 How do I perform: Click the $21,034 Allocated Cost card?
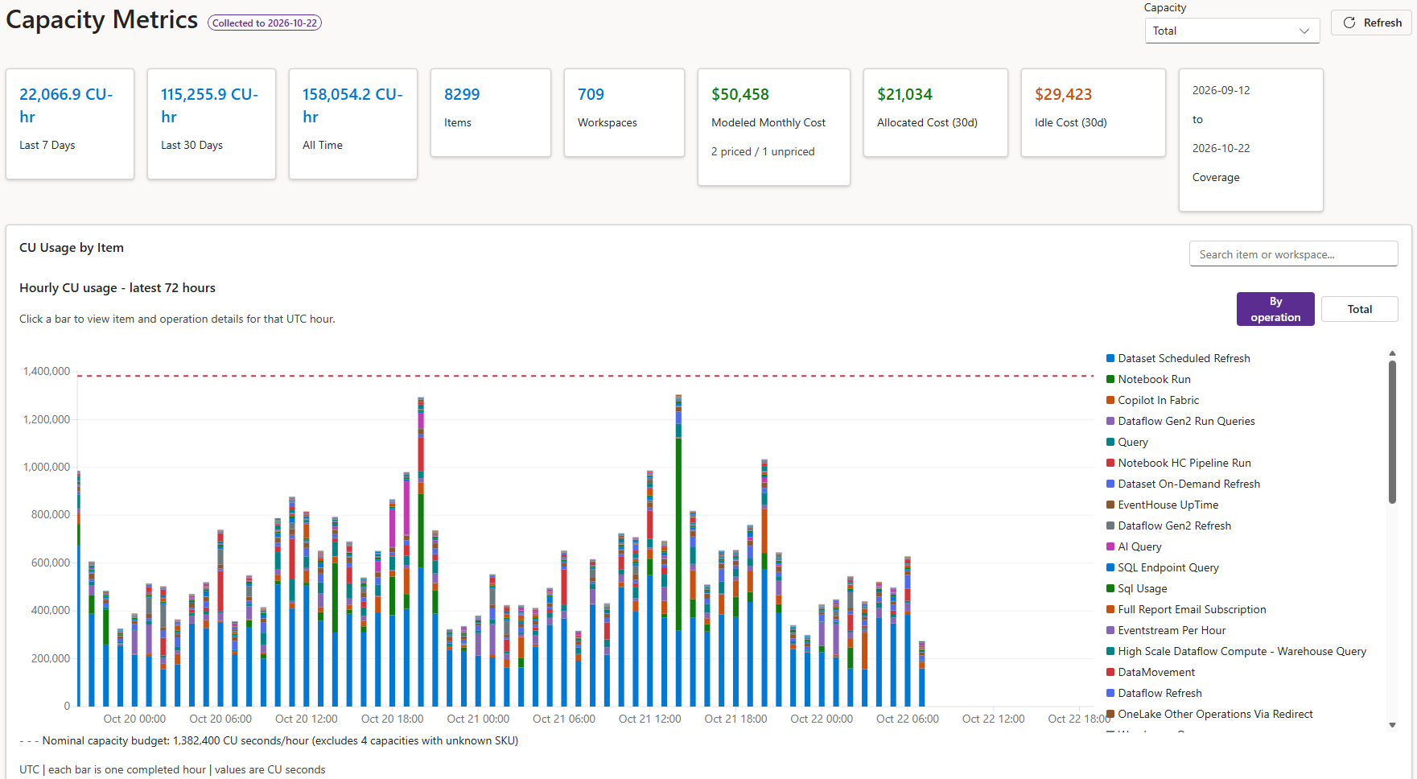click(936, 113)
